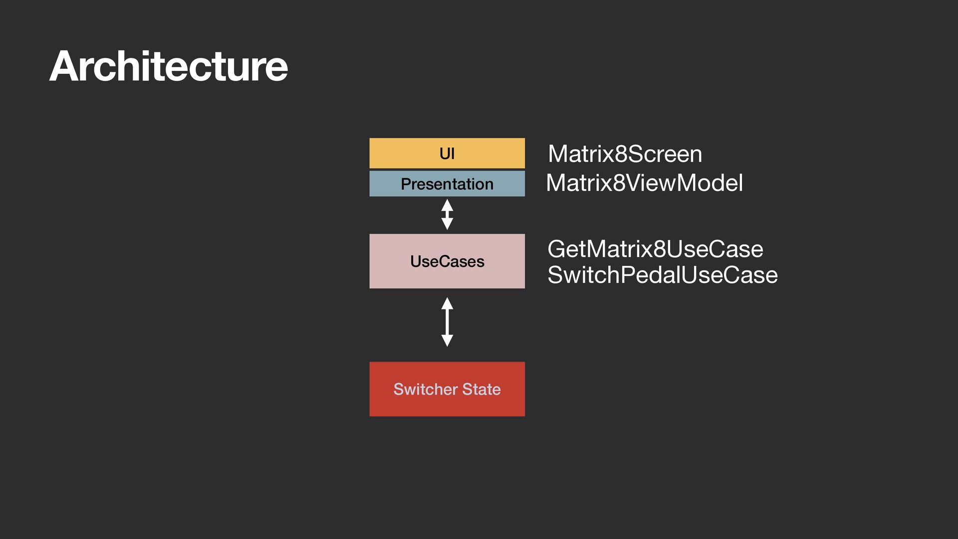Click the pink UseCases box
This screenshot has width=958, height=539.
click(447, 261)
